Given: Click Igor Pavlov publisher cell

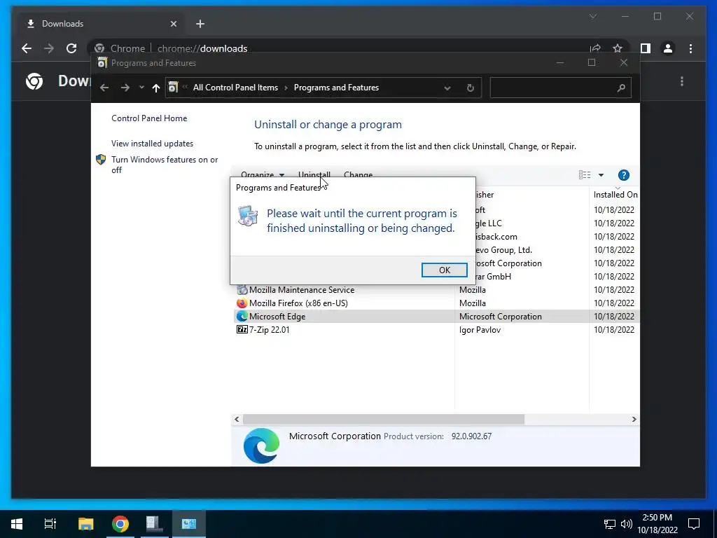Looking at the screenshot, I should (480, 329).
